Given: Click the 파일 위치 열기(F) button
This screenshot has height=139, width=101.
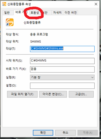Looking at the screenshot, I should click(22, 94).
